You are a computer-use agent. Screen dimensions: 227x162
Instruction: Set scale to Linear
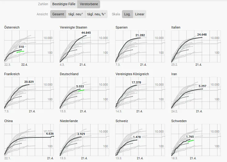pos(140,14)
